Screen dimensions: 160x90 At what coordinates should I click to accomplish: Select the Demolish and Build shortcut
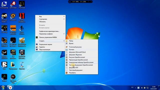tap(13, 30)
